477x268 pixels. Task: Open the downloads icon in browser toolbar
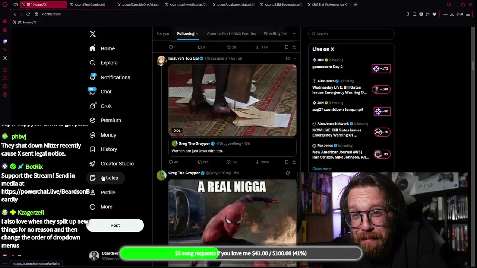coord(452,14)
